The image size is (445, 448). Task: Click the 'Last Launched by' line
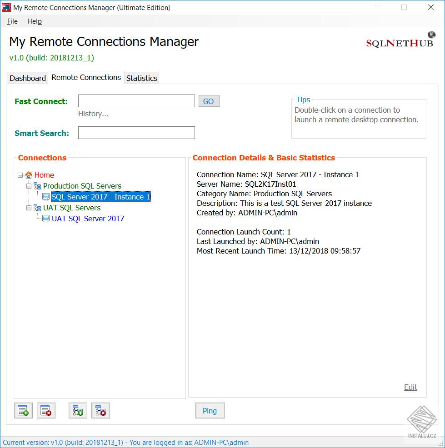click(258, 241)
